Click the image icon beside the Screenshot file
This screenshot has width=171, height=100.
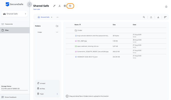76,52
